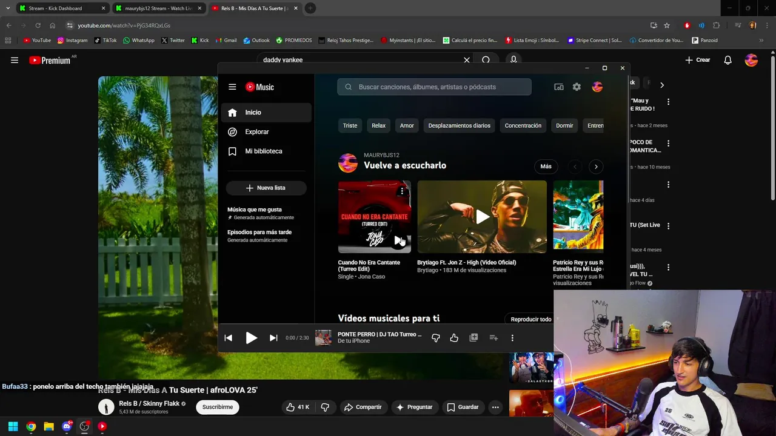This screenshot has height=436, width=776.
Task: Select the Triste mood chip
Action: point(350,126)
